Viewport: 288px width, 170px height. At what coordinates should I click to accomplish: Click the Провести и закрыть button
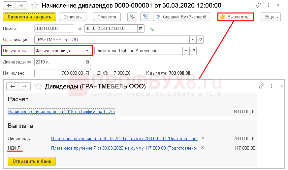(29, 17)
